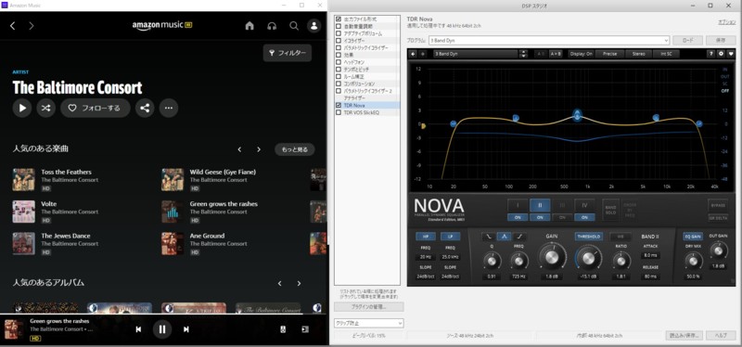Open the Nova help question-mark icon

pyautogui.click(x=710, y=54)
